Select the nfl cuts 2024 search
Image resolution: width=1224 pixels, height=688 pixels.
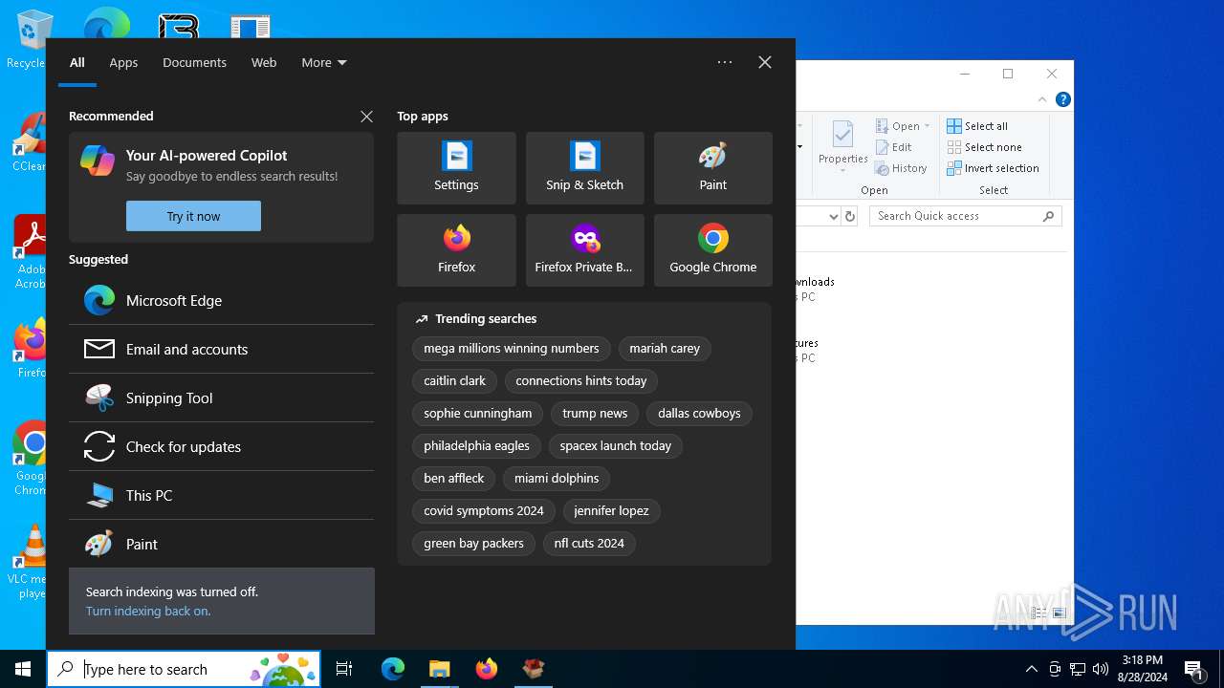[x=589, y=543]
